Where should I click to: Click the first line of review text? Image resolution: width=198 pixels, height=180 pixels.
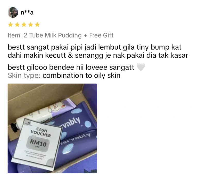94,47
